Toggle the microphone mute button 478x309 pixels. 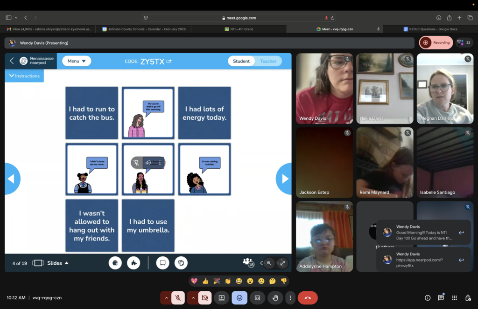pos(178,298)
